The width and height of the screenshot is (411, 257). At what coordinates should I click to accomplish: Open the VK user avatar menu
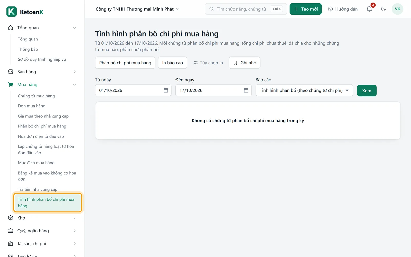(x=397, y=9)
